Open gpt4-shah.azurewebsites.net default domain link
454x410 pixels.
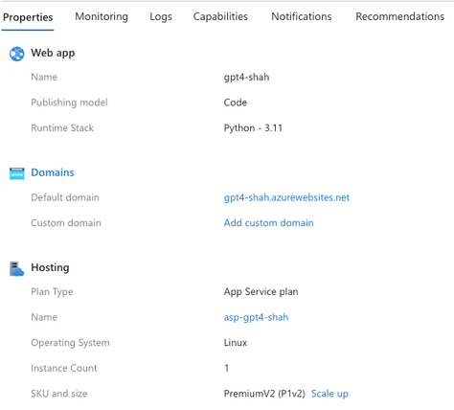coord(286,197)
